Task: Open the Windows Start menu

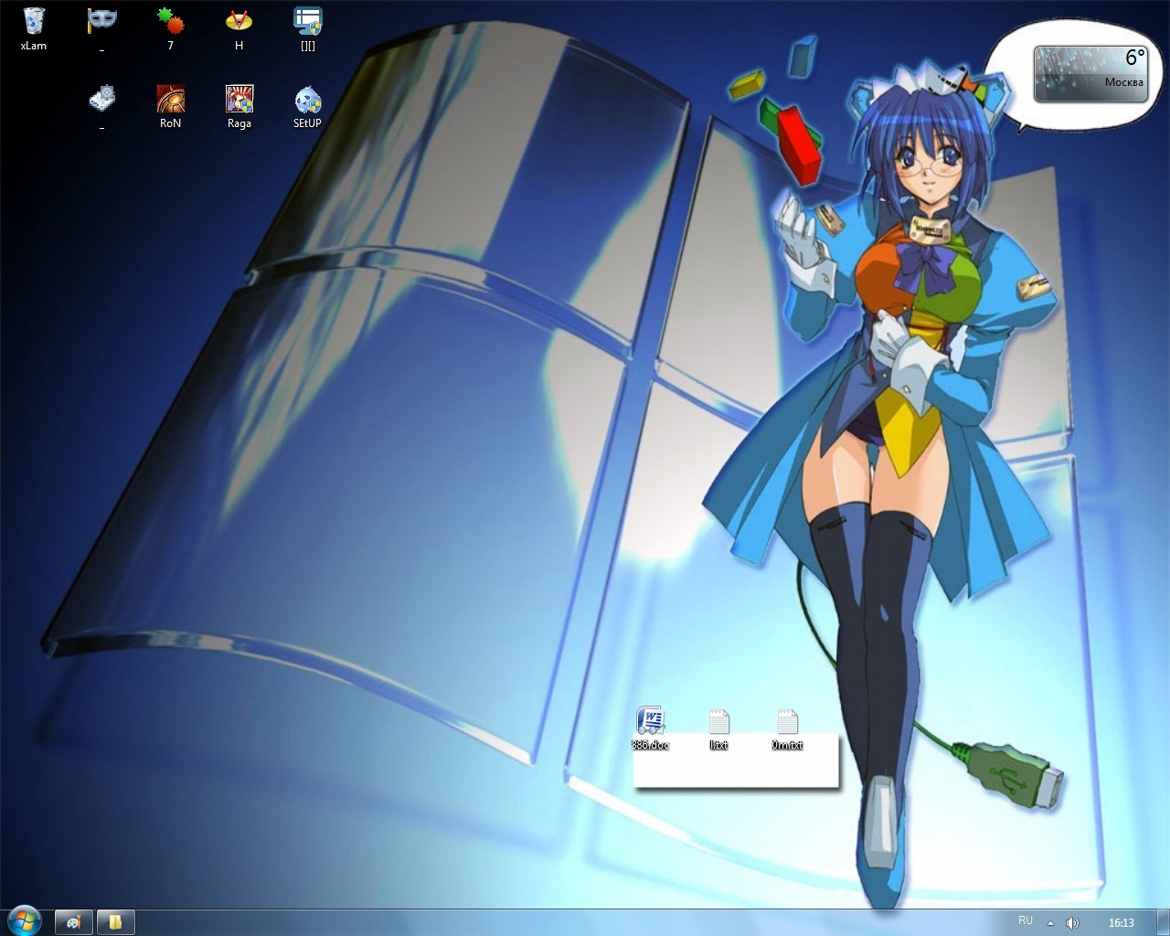Action: click(25, 921)
